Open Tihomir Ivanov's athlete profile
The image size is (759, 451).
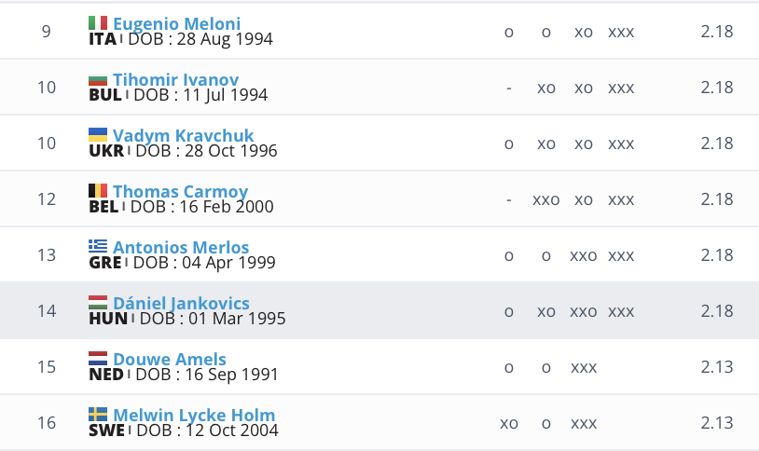click(x=175, y=80)
